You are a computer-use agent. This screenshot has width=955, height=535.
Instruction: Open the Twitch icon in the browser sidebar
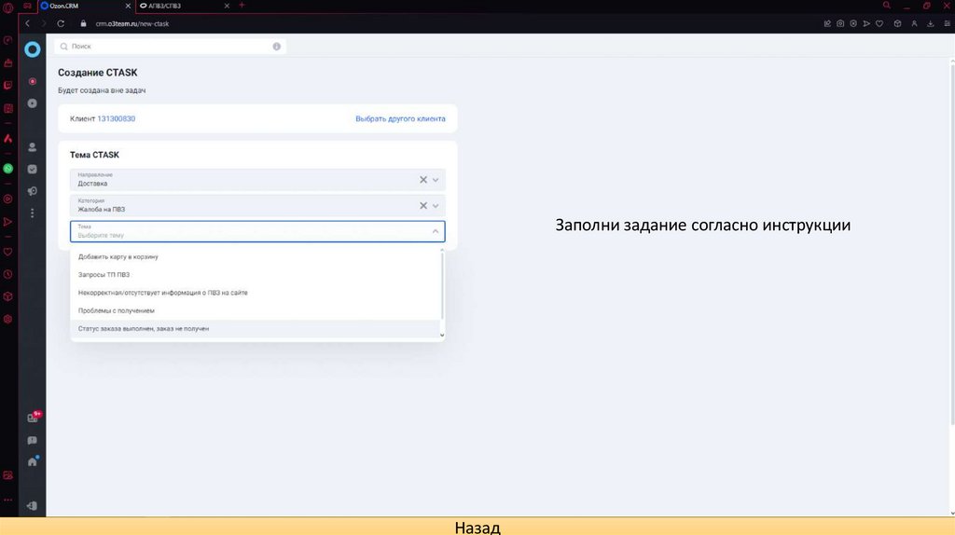tap(7, 86)
